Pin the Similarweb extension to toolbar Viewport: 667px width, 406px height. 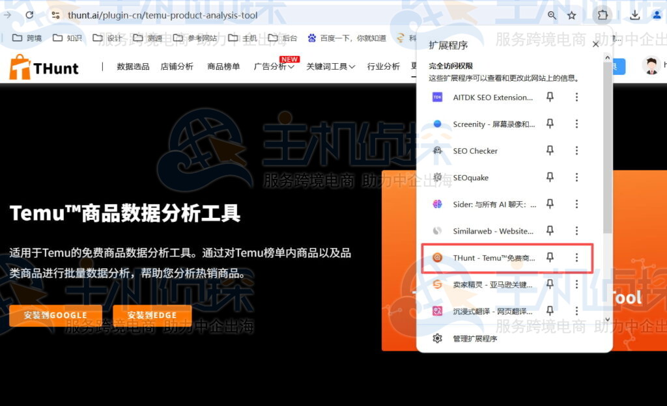550,230
